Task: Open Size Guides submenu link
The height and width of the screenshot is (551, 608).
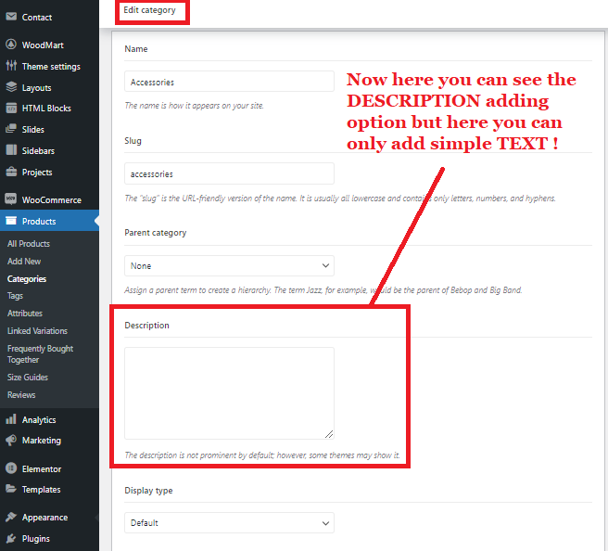Action: pyautogui.click(x=28, y=378)
